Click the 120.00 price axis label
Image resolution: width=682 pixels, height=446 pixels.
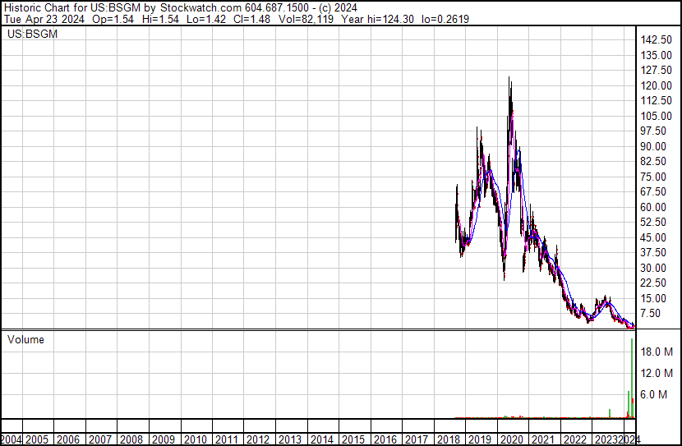pos(657,85)
